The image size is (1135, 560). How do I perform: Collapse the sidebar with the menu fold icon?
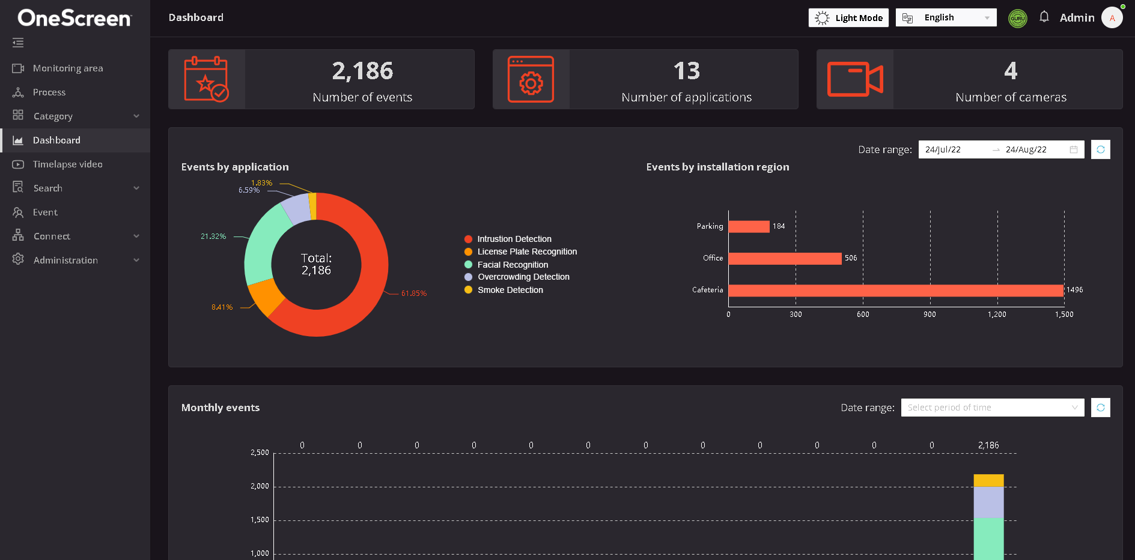(18, 43)
